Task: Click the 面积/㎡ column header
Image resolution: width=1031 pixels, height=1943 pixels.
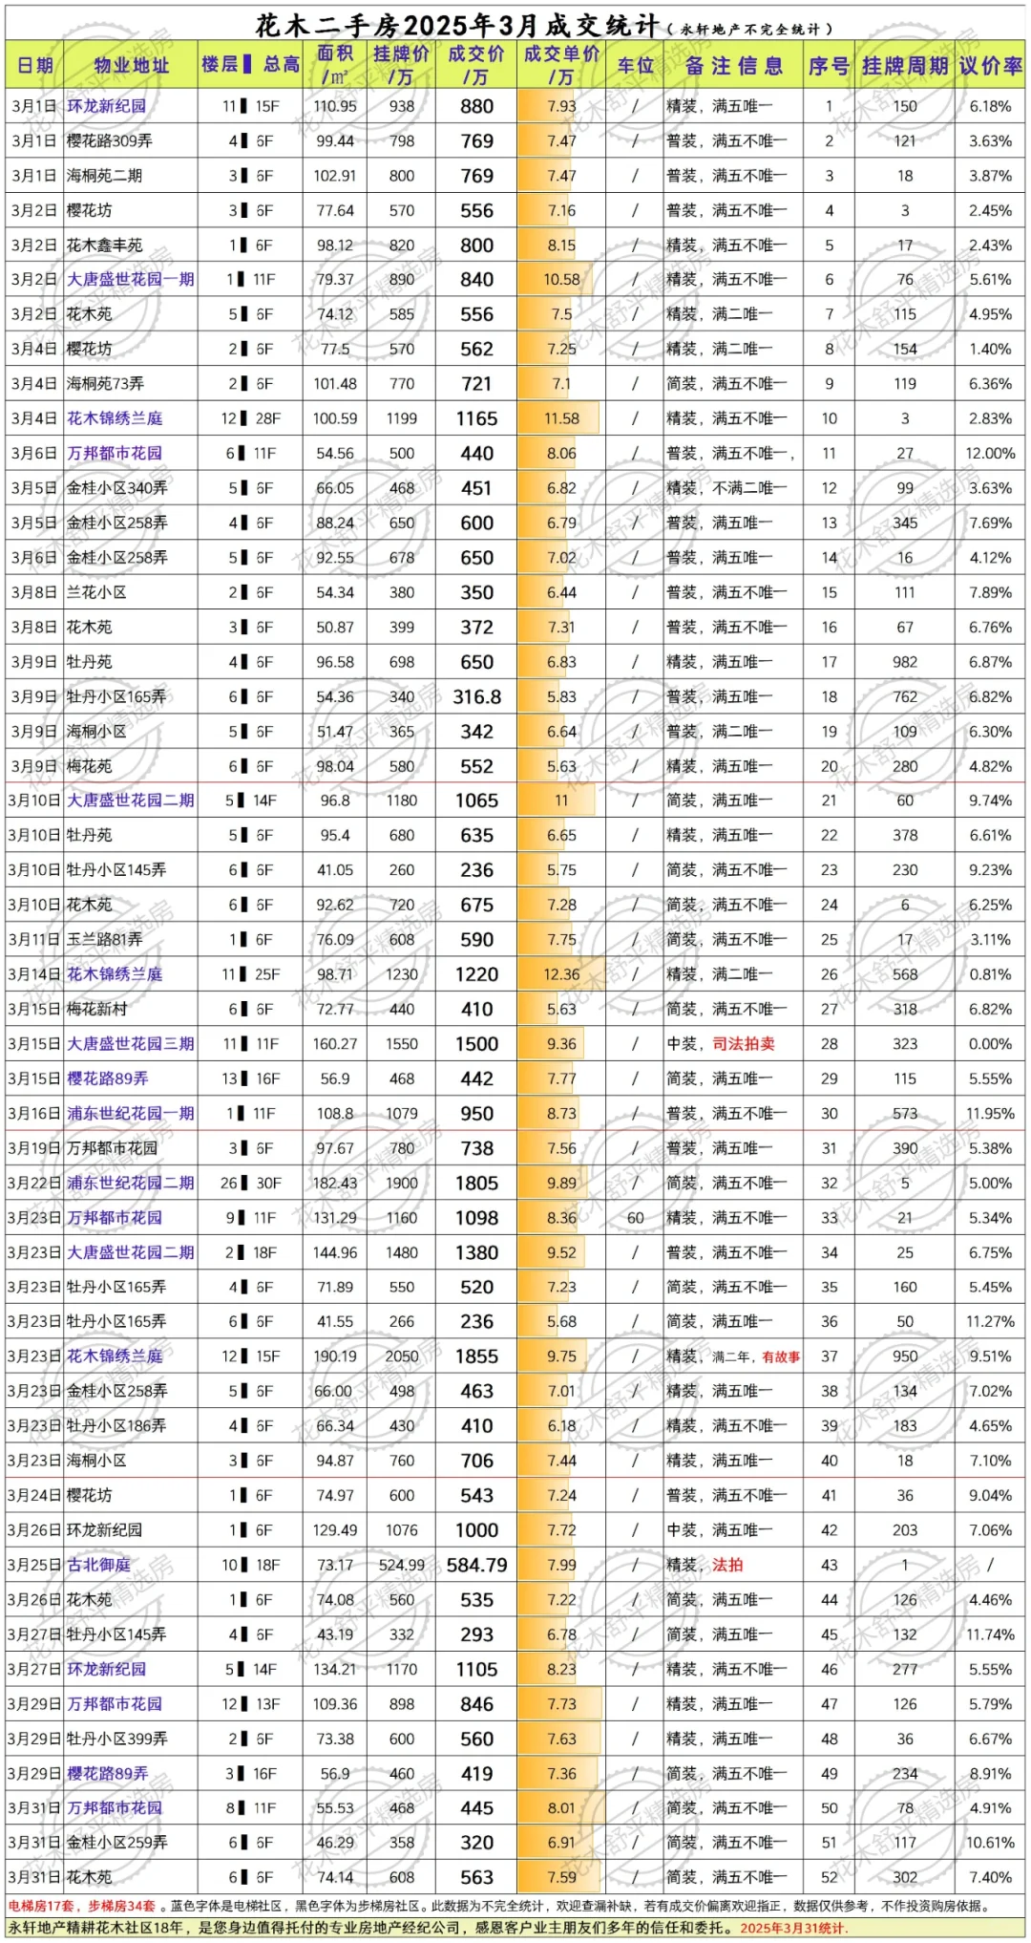Action: (335, 65)
